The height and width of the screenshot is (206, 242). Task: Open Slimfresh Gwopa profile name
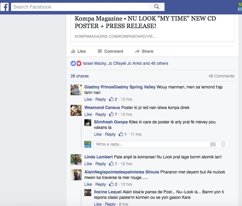pyautogui.click(x=111, y=122)
